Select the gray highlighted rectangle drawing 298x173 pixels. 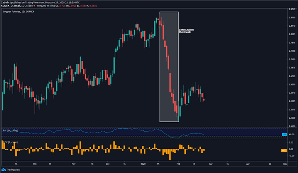pos(169,67)
